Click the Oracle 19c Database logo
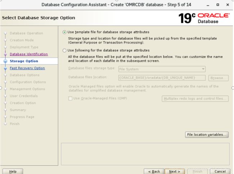 pyautogui.click(x=204, y=18)
